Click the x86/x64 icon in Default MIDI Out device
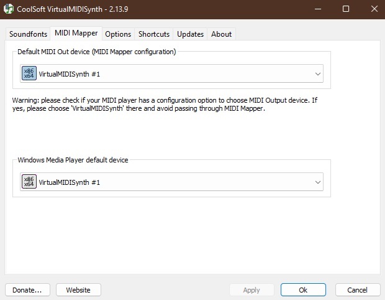Viewport: 385px width, 300px height. click(29, 73)
